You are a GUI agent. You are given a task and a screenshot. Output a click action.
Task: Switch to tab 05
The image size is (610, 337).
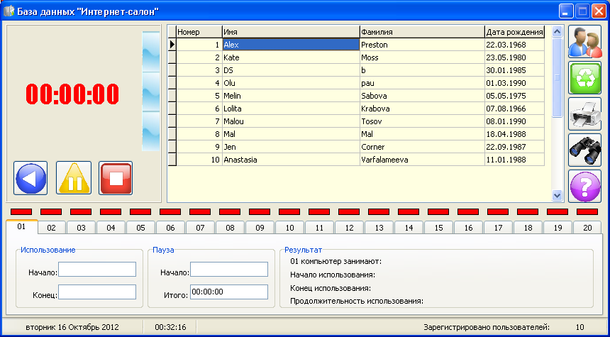click(141, 228)
